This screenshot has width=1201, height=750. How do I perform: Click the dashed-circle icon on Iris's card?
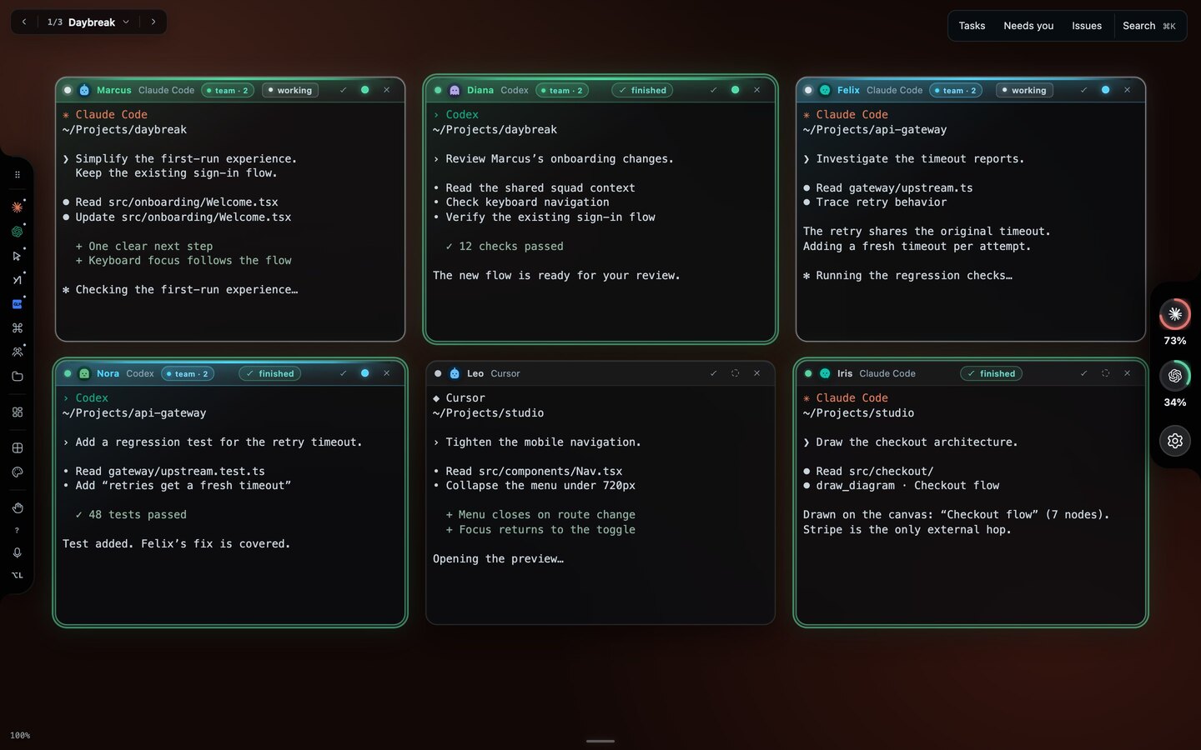tap(1105, 373)
